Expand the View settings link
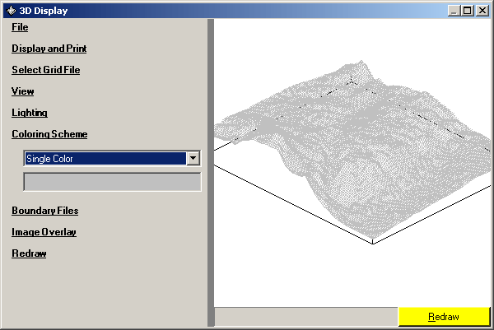The height and width of the screenshot is (330, 494). (23, 91)
